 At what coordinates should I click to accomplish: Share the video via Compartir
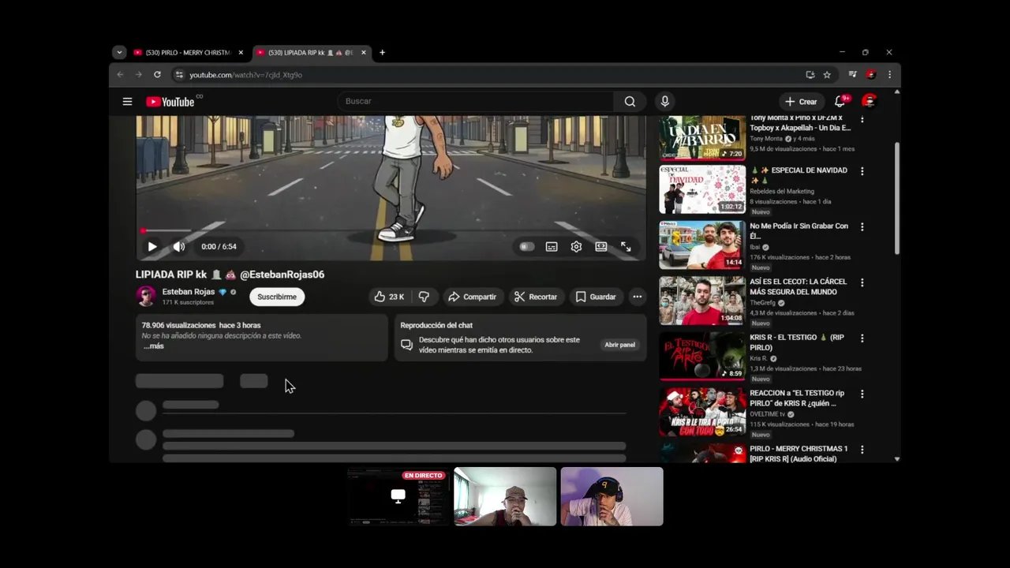point(472,297)
